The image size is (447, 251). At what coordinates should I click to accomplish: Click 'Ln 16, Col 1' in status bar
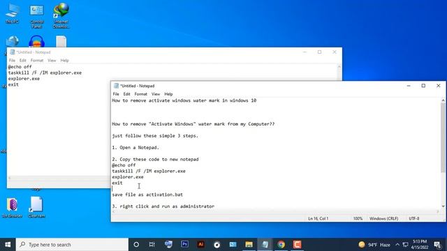pyautogui.click(x=318, y=218)
